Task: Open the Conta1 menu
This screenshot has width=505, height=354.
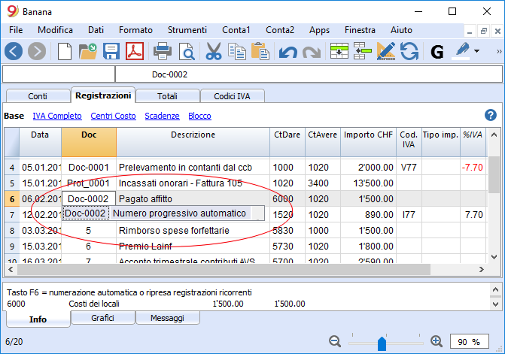Action: point(236,30)
